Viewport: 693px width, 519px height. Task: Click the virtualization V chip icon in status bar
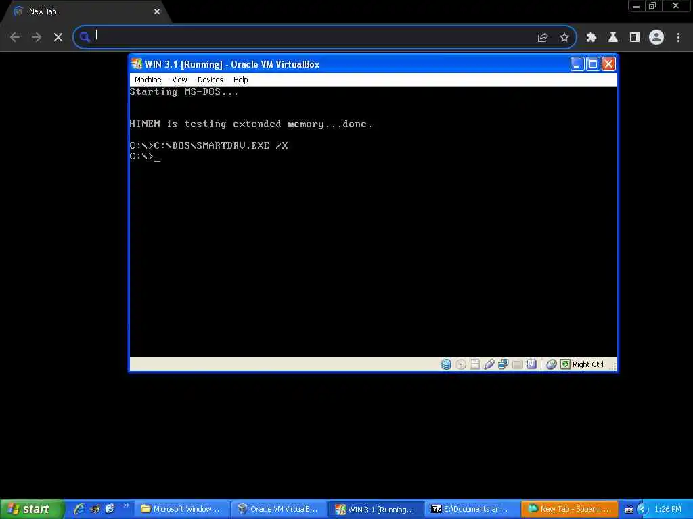531,364
